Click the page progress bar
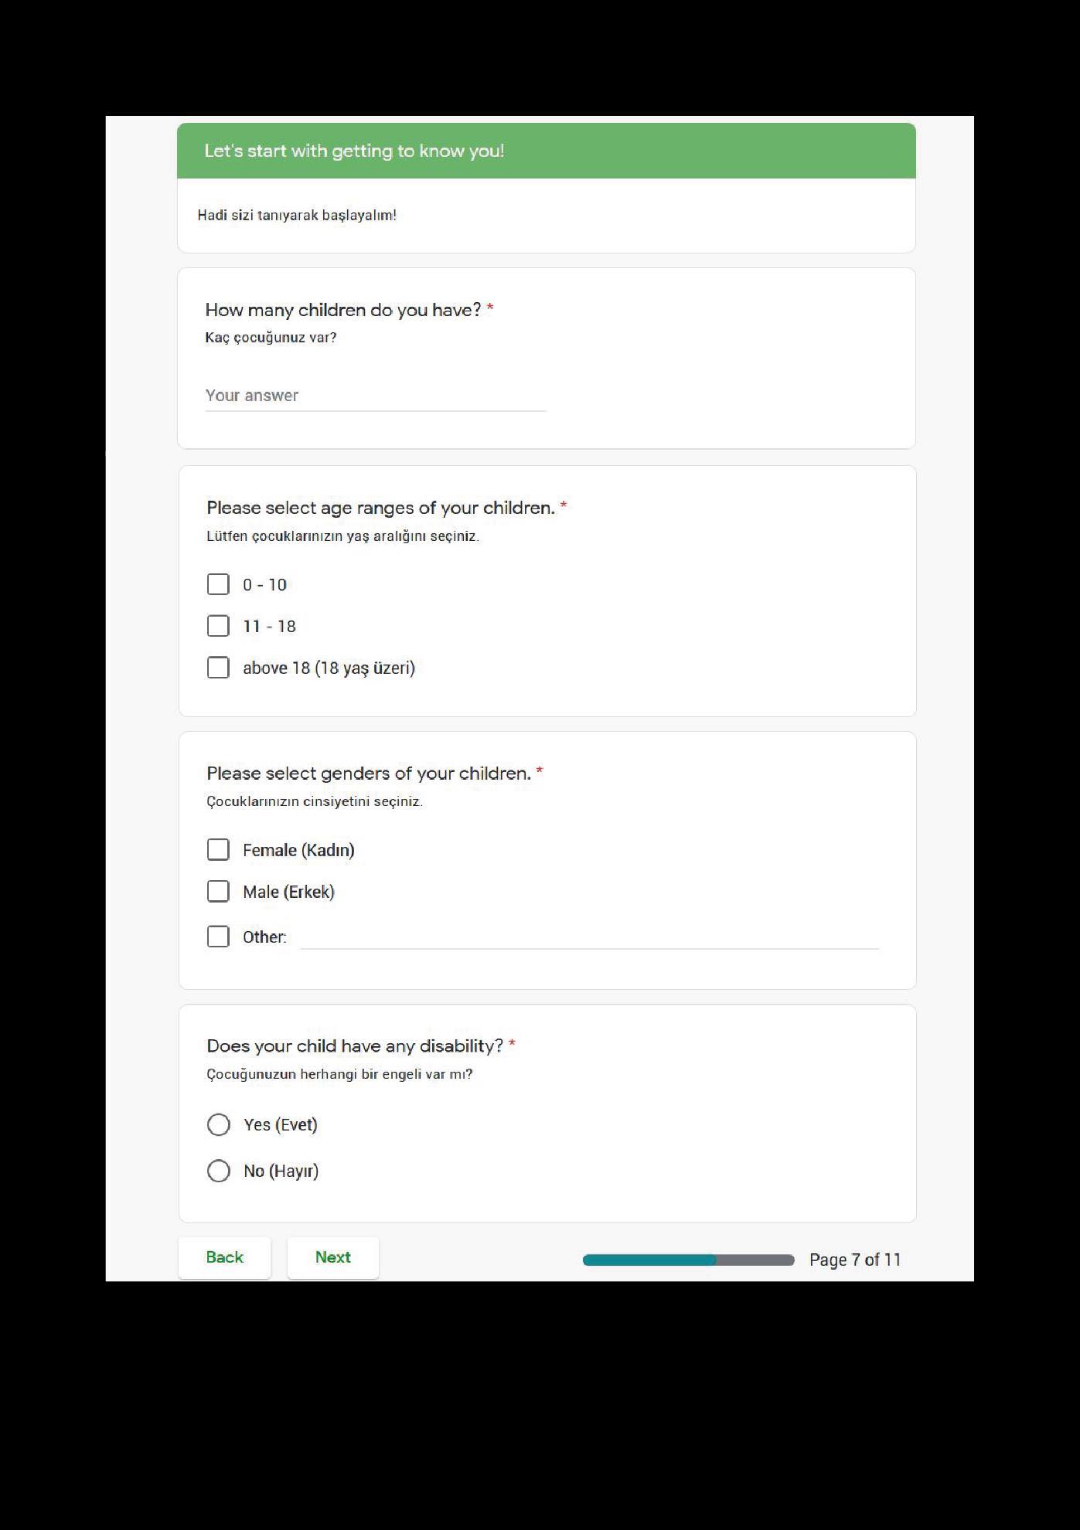The width and height of the screenshot is (1080, 1530). 688,1260
